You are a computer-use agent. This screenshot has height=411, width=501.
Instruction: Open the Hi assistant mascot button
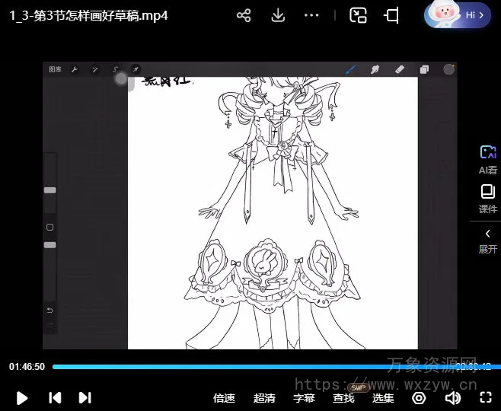pyautogui.click(x=457, y=14)
